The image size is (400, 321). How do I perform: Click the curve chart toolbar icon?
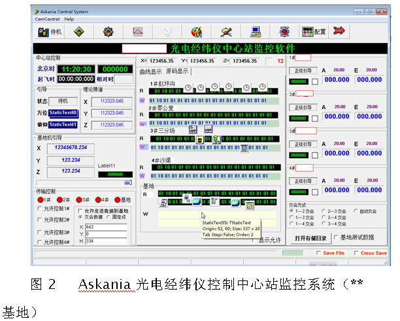138,31
